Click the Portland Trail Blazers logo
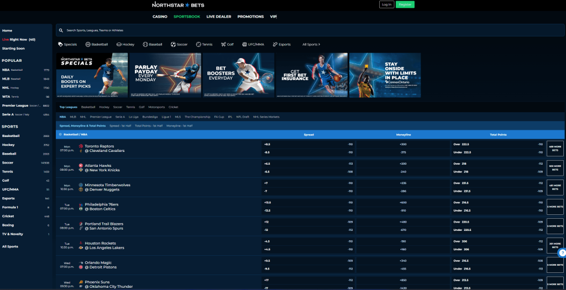566x290 pixels. coord(81,224)
